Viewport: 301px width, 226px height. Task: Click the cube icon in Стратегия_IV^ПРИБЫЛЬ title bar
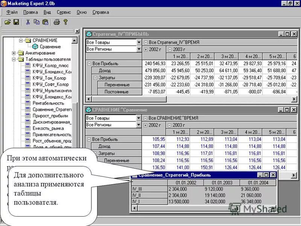click(89, 34)
